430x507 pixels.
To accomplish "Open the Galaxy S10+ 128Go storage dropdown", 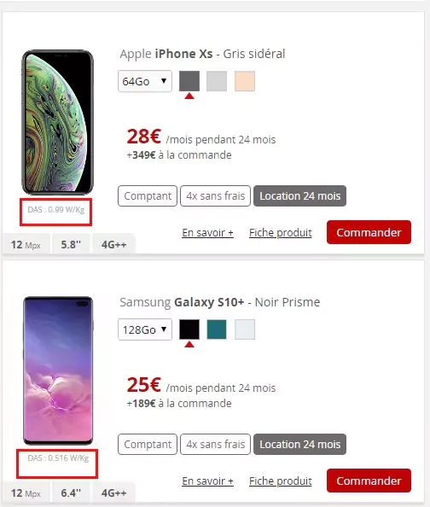I will click(145, 329).
